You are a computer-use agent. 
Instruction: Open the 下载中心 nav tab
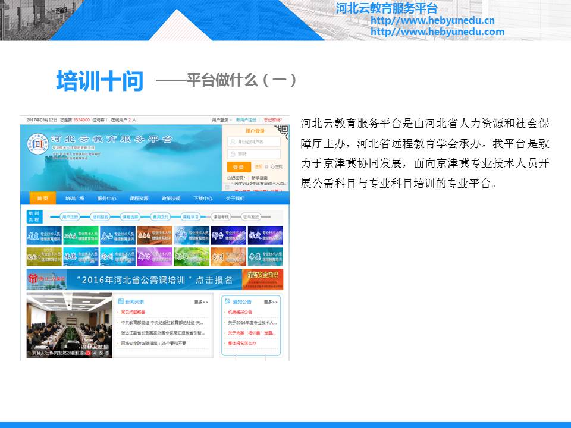203,199
